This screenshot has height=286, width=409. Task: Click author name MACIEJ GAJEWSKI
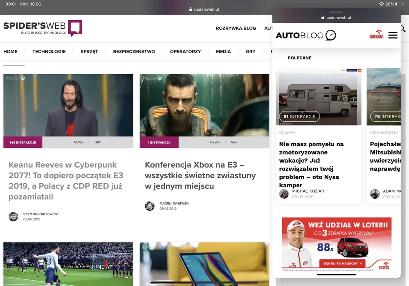coord(175,203)
